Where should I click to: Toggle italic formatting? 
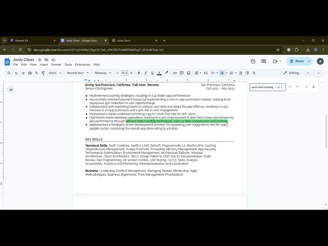(x=146, y=73)
